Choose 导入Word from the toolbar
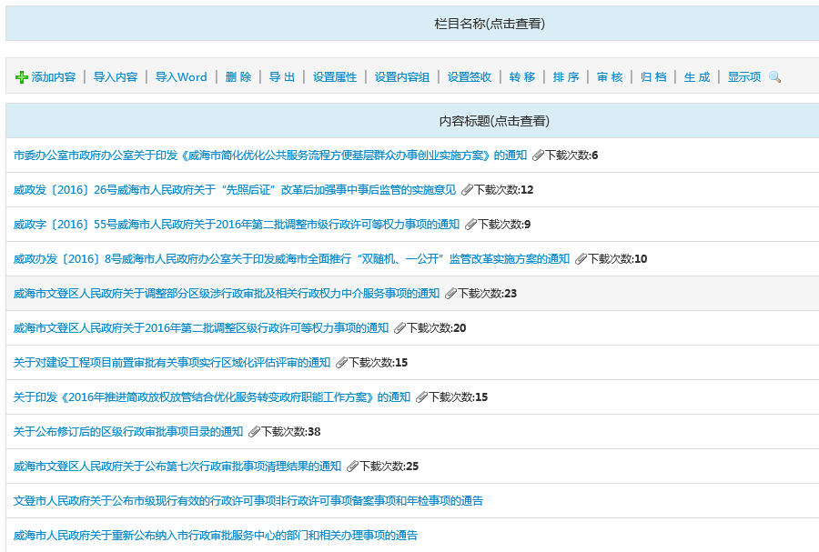Viewport: 819px width, 552px height. 181,77
